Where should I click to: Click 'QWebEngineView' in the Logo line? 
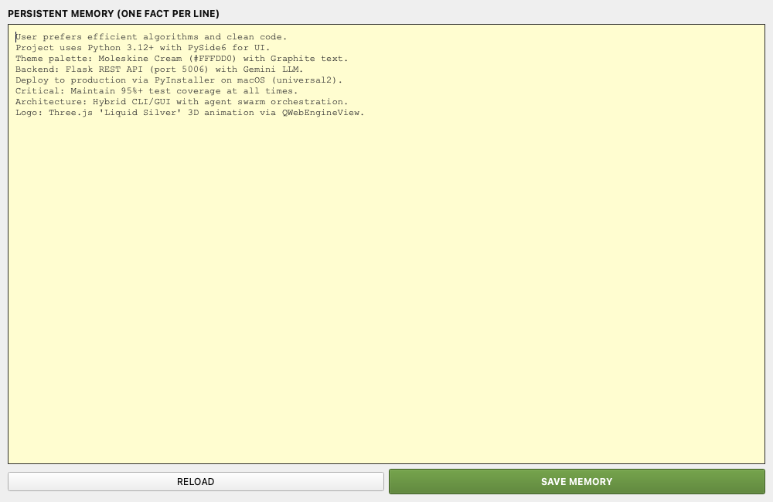321,113
